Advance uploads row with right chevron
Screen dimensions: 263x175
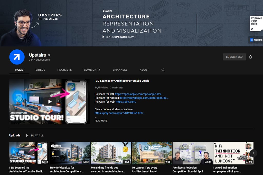point(253,153)
